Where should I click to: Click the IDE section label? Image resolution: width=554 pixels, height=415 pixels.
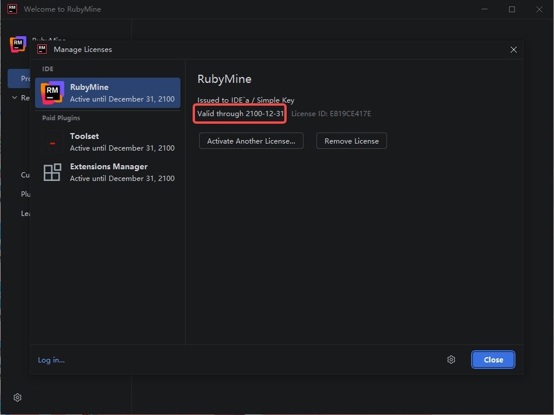coord(48,69)
